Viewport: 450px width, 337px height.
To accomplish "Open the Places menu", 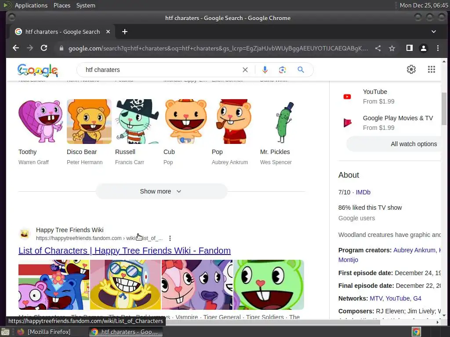I will point(62,5).
